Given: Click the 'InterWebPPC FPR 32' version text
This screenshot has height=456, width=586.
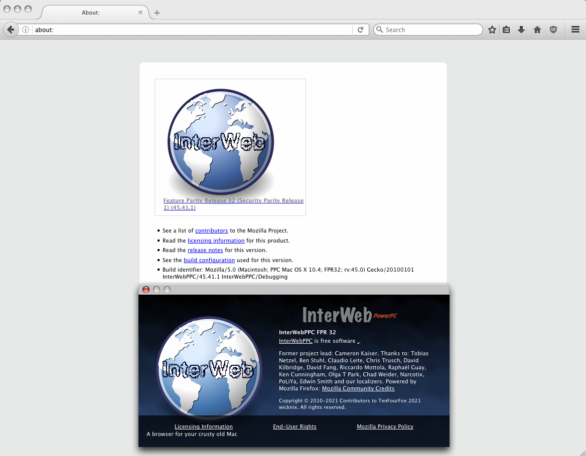Looking at the screenshot, I should coord(307,332).
